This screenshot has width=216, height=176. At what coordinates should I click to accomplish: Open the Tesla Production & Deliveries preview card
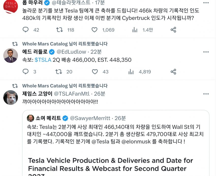[115, 164]
